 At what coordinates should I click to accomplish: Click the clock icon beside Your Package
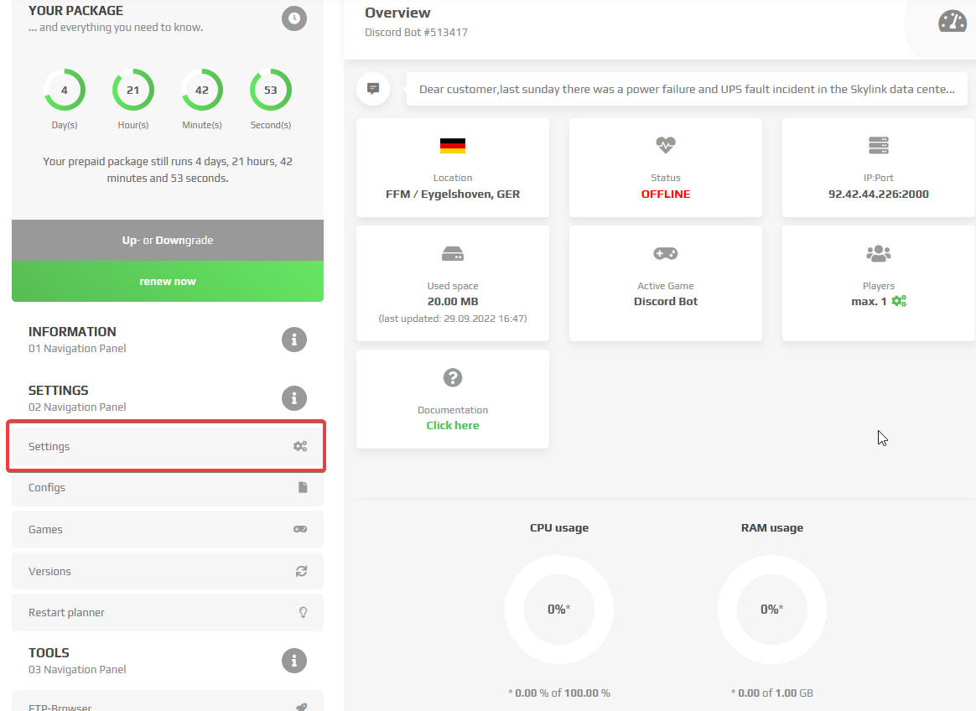pyautogui.click(x=293, y=18)
